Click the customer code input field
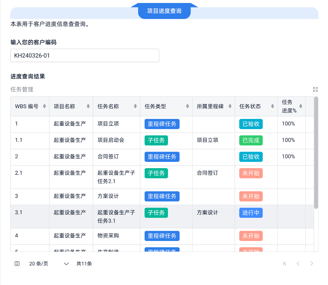 click(85, 56)
